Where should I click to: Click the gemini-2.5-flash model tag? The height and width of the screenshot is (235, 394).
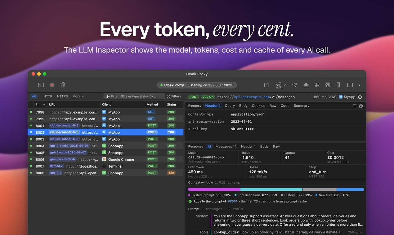pyautogui.click(x=62, y=159)
